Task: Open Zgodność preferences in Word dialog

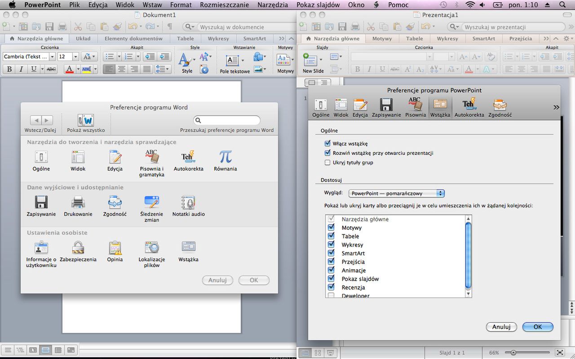Action: click(x=115, y=206)
